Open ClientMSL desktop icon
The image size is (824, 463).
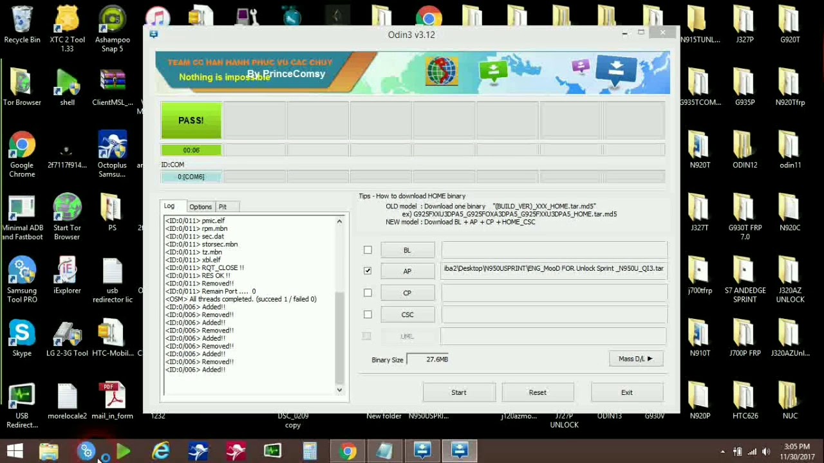point(113,88)
